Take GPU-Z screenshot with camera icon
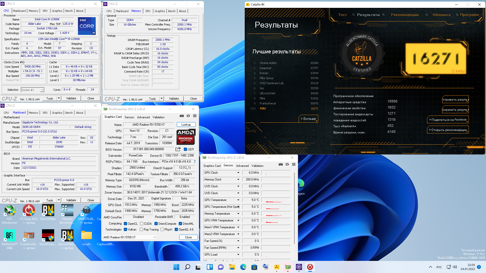Image resolution: width=486 pixels, height=273 pixels. [x=182, y=116]
